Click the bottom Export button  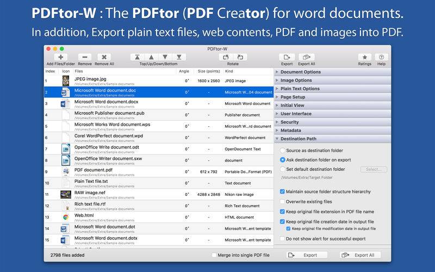point(307,255)
